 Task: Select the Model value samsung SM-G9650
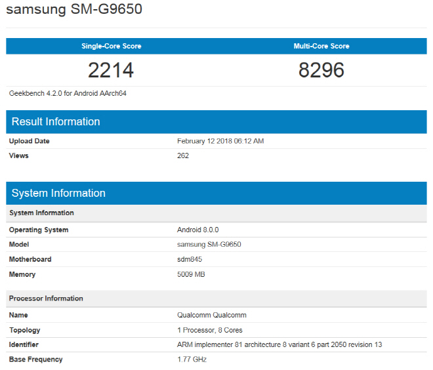click(x=209, y=245)
